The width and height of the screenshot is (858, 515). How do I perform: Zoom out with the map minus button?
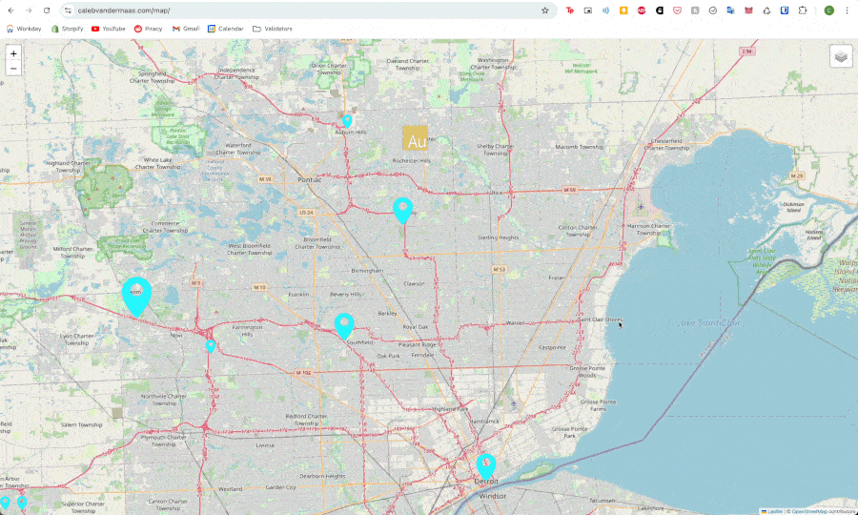tap(13, 69)
